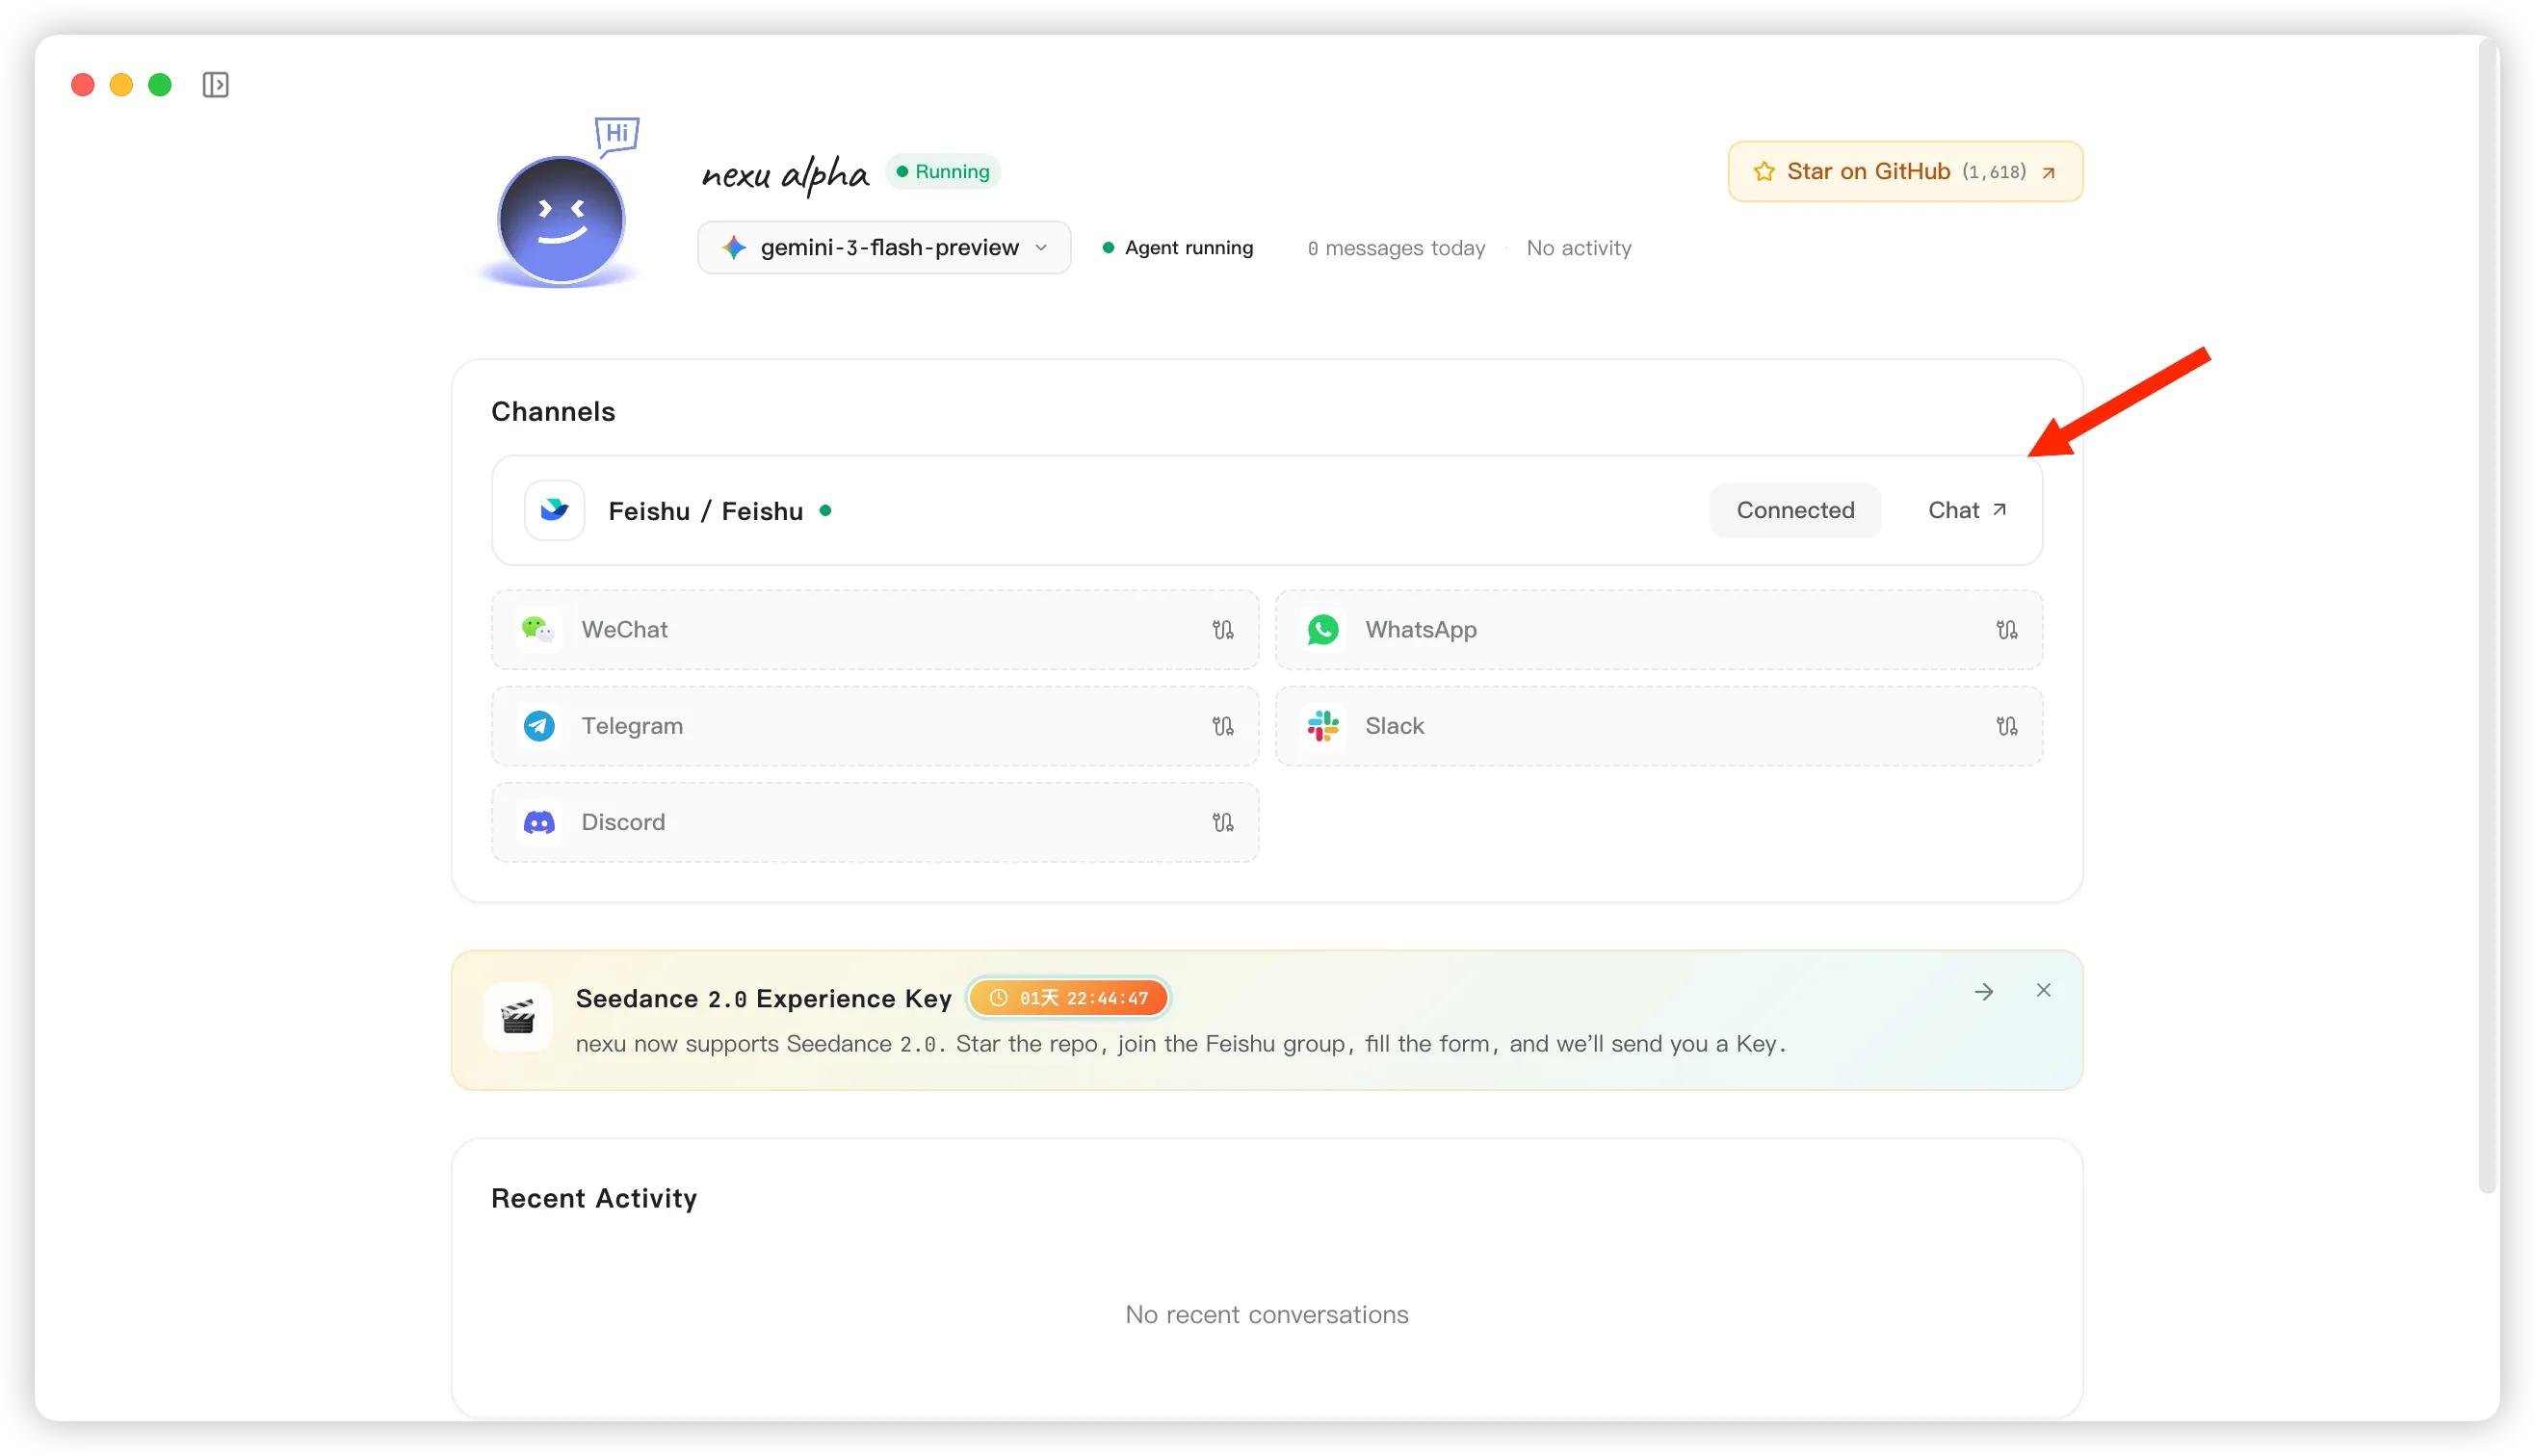Click the Slack channel icon

point(1324,726)
